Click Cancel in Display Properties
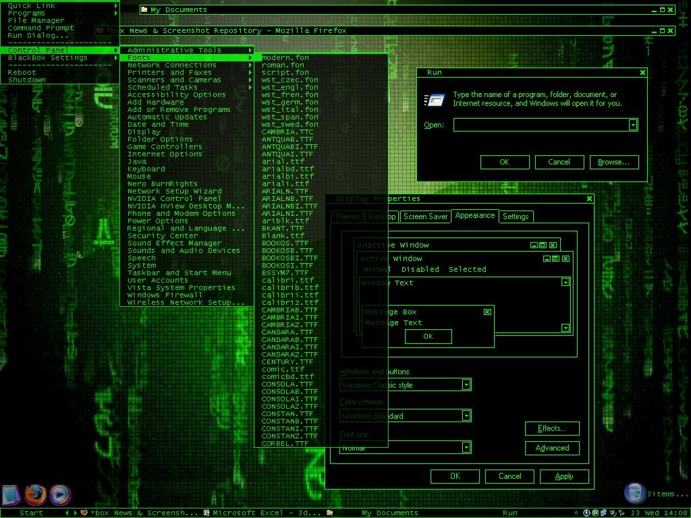The width and height of the screenshot is (691, 518). (509, 476)
